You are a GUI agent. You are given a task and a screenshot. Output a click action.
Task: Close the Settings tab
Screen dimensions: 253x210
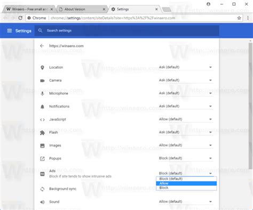click(x=156, y=9)
